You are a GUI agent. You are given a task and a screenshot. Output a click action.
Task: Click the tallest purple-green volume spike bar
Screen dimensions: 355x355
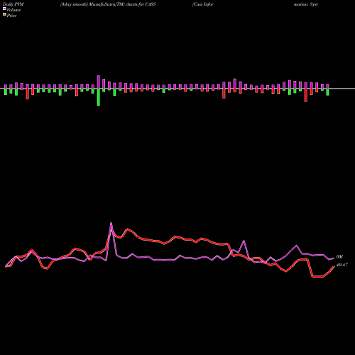(x=99, y=90)
